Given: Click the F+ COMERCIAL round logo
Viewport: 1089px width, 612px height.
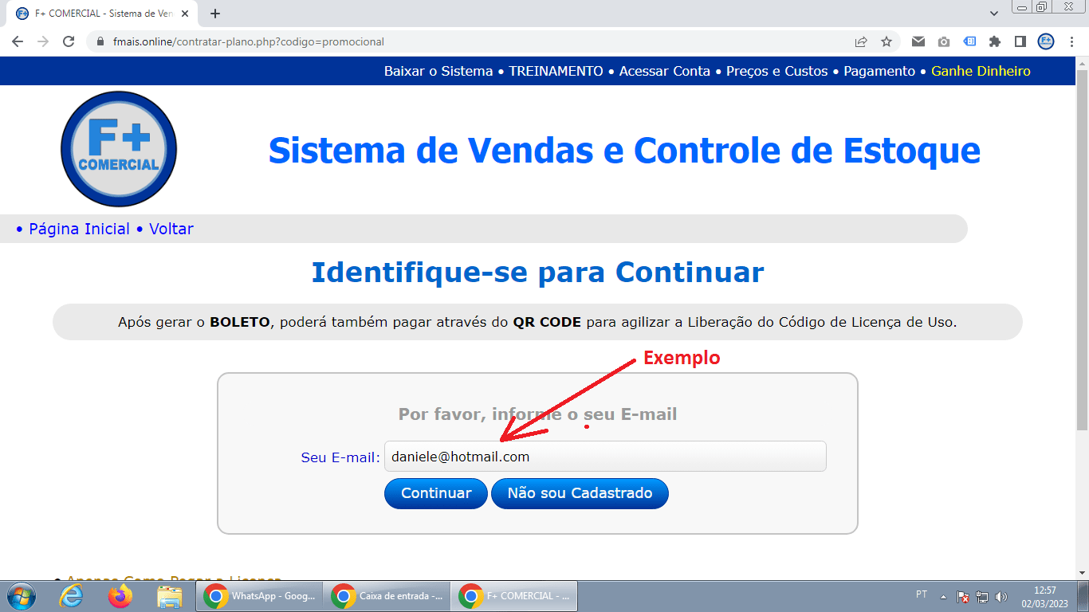Looking at the screenshot, I should pos(119,149).
